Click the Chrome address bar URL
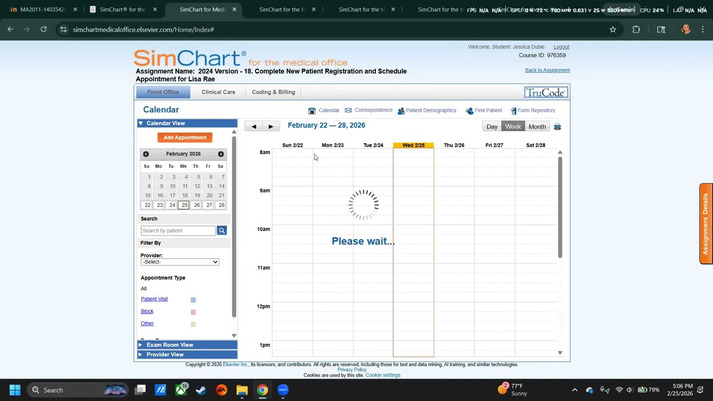Image resolution: width=713 pixels, height=401 pixels. [143, 30]
